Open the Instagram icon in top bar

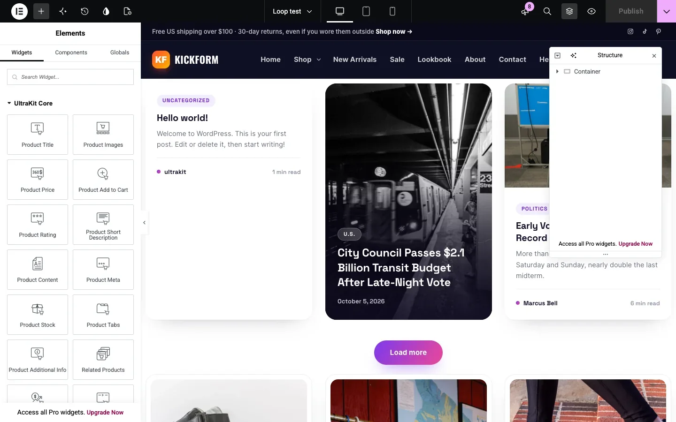click(630, 31)
